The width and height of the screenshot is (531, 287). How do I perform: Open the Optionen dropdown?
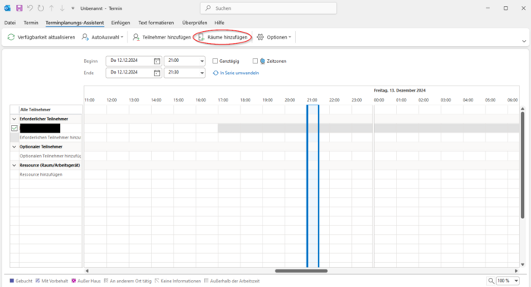click(x=274, y=37)
